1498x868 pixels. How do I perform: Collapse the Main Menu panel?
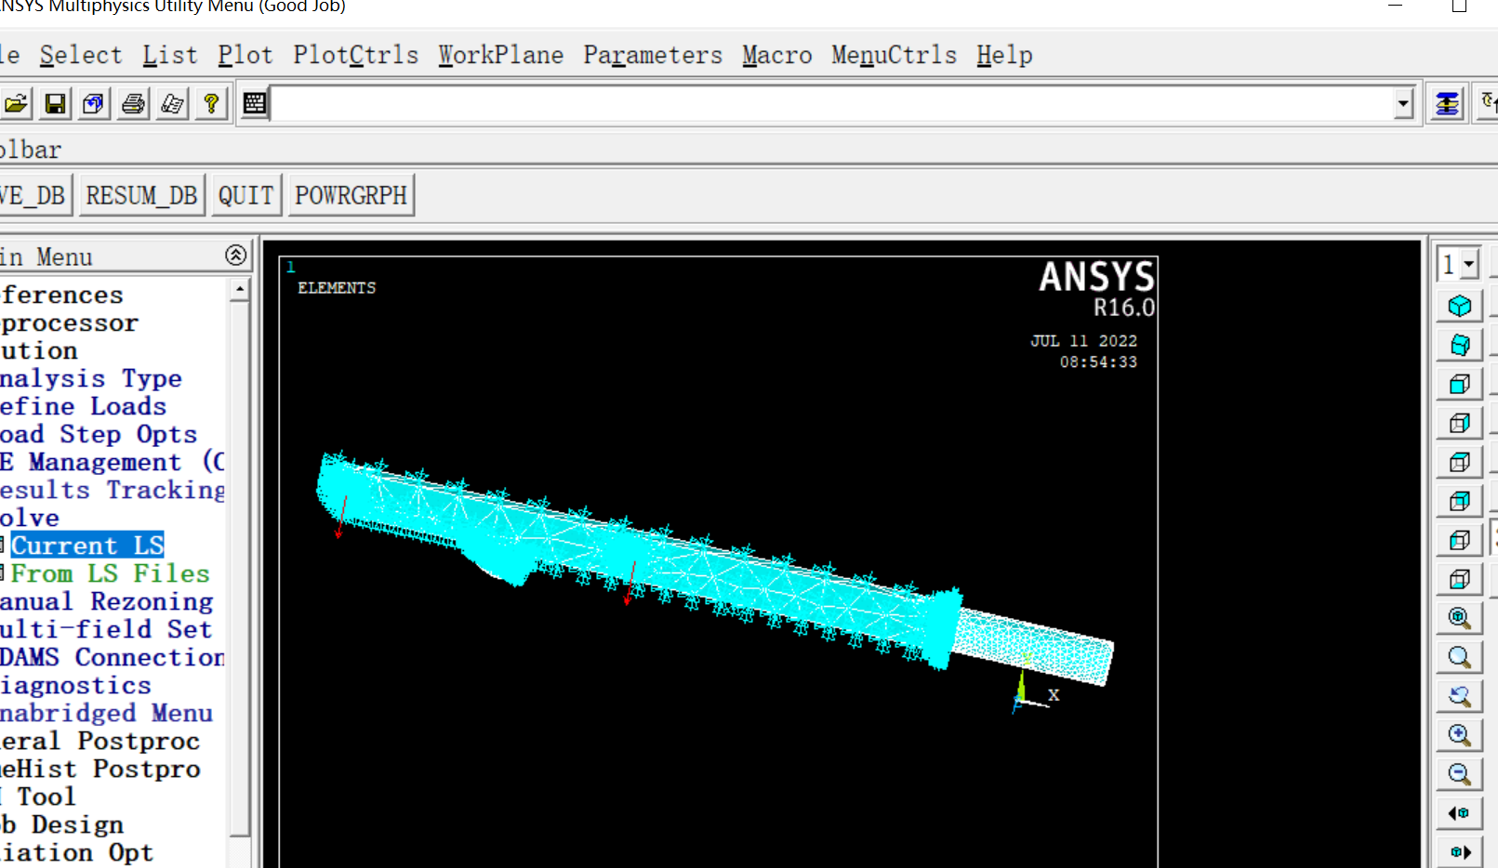tap(234, 256)
